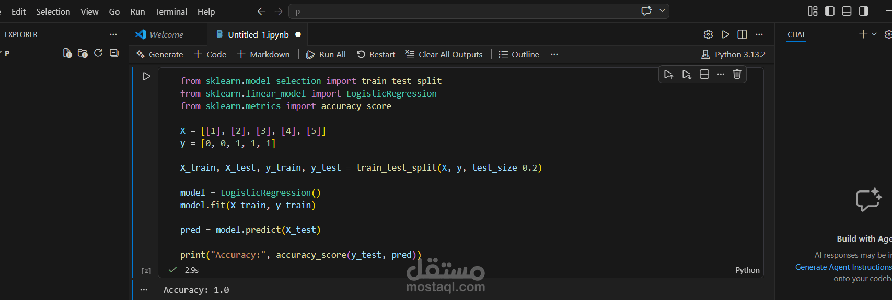Switch to the Welcome tab
This screenshot has height=300, width=892.
[167, 34]
